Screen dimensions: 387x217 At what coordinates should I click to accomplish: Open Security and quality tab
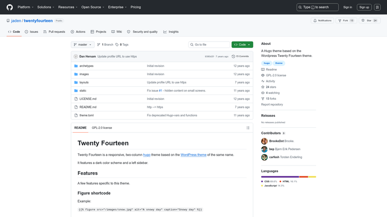coord(142,32)
